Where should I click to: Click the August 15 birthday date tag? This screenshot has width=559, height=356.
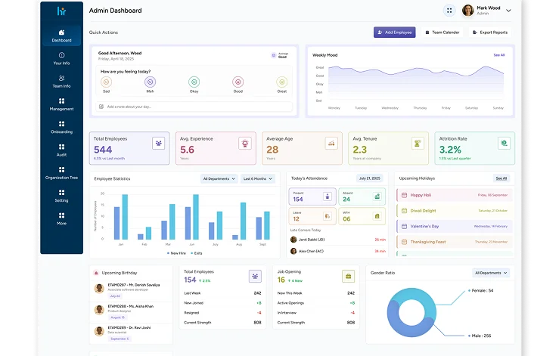coord(118,317)
